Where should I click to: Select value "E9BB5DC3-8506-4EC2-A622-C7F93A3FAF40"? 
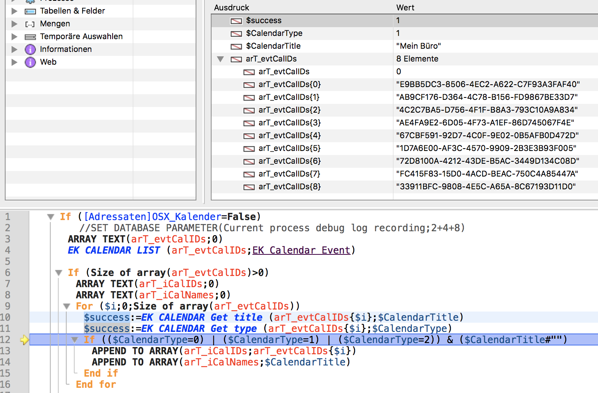[x=488, y=84]
